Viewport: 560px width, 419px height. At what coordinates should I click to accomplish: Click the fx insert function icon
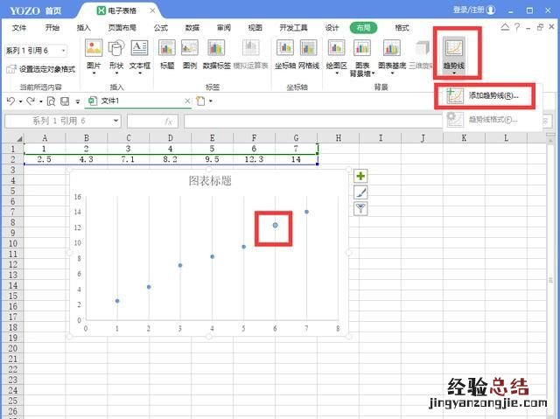[169, 122]
